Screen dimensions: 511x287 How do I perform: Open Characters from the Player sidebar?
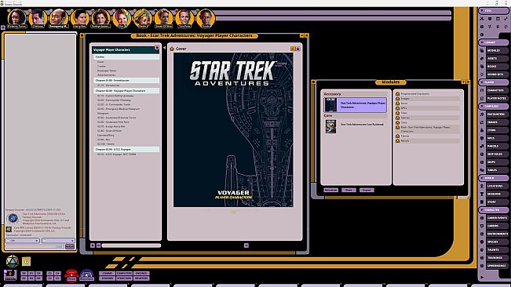[497, 90]
